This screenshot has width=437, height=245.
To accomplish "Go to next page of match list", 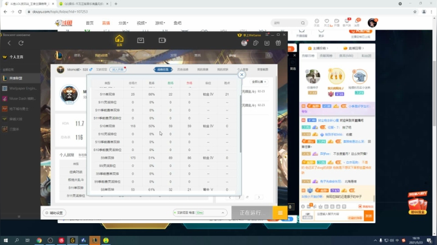I will (259, 197).
